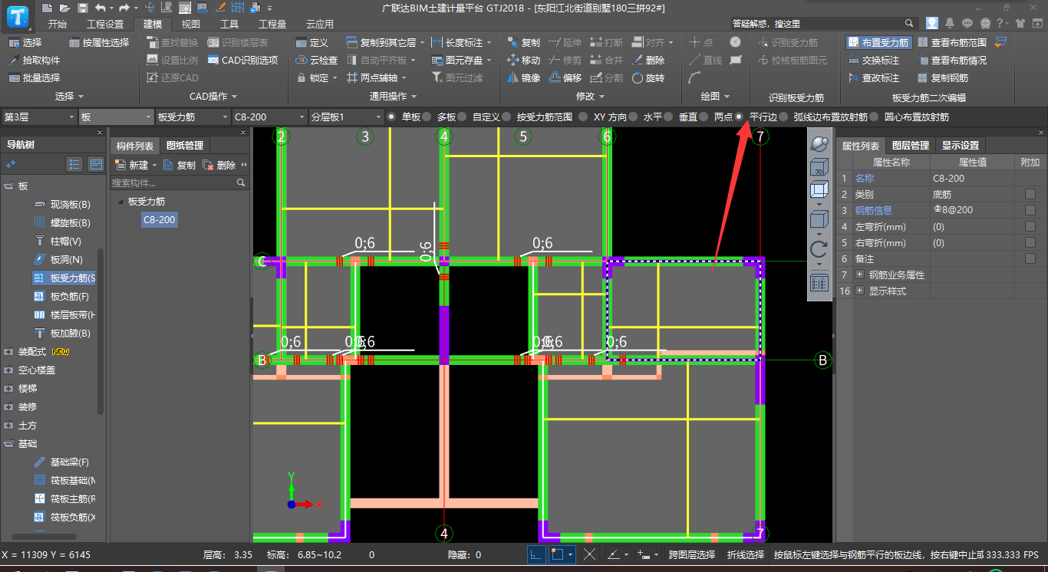Select the 多板 radio button
The height and width of the screenshot is (572, 1048).
[427, 117]
